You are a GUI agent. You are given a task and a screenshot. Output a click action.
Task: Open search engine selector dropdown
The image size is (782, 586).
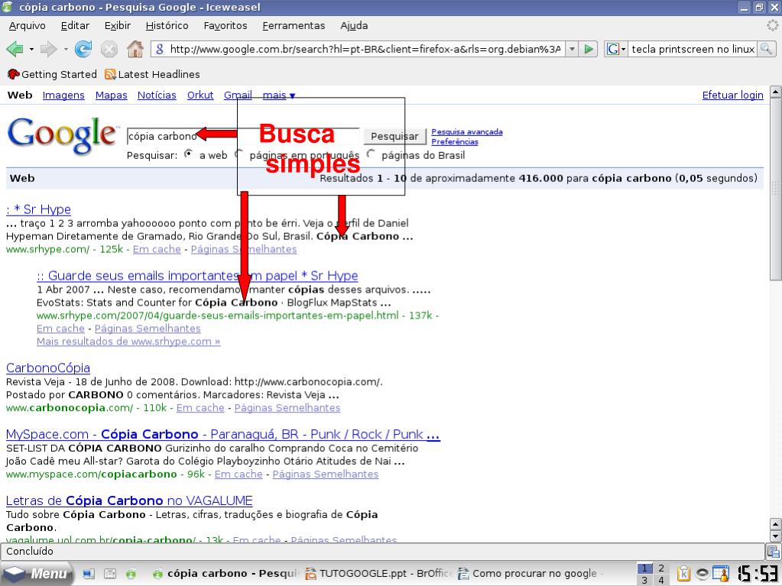tap(615, 49)
